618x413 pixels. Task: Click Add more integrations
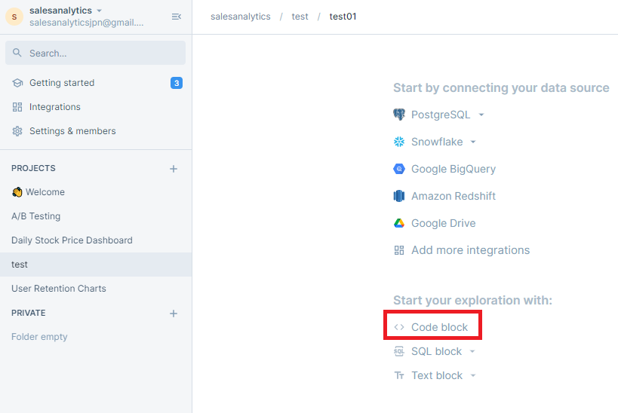pos(469,250)
